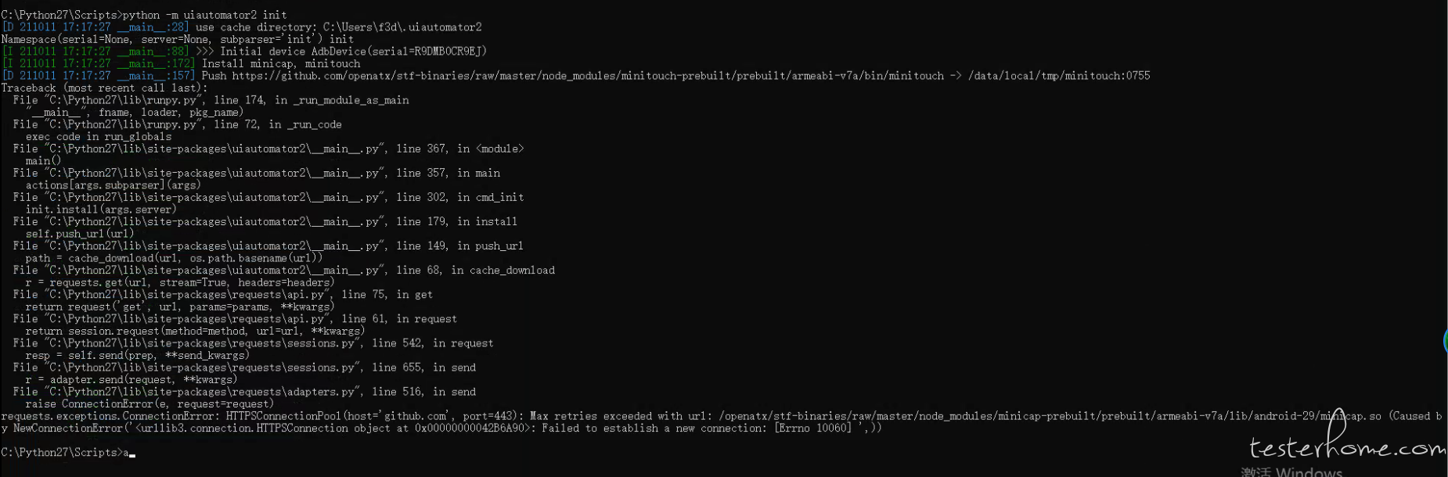1448x477 pixels.
Task: Click the blinking cursor after C:\Python27\Scripts>a
Action: point(132,454)
